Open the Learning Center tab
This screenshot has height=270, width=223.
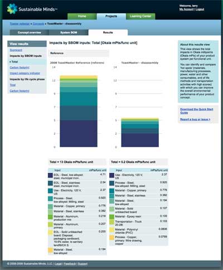[x=140, y=16]
